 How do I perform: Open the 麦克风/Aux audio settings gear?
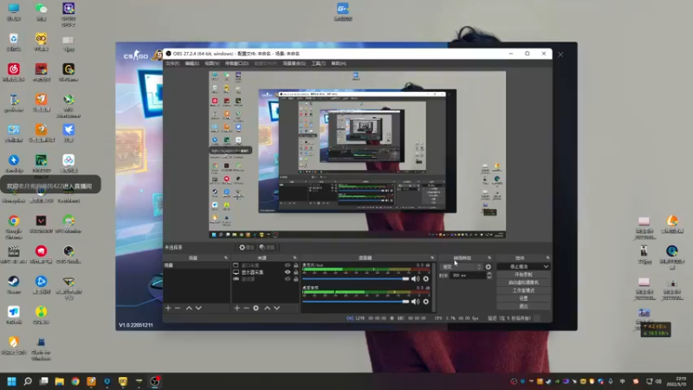coord(426,279)
